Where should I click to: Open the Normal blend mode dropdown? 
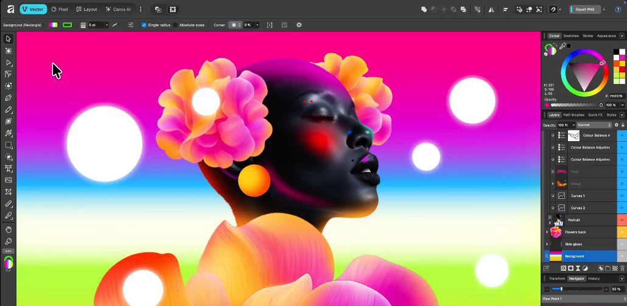594,125
